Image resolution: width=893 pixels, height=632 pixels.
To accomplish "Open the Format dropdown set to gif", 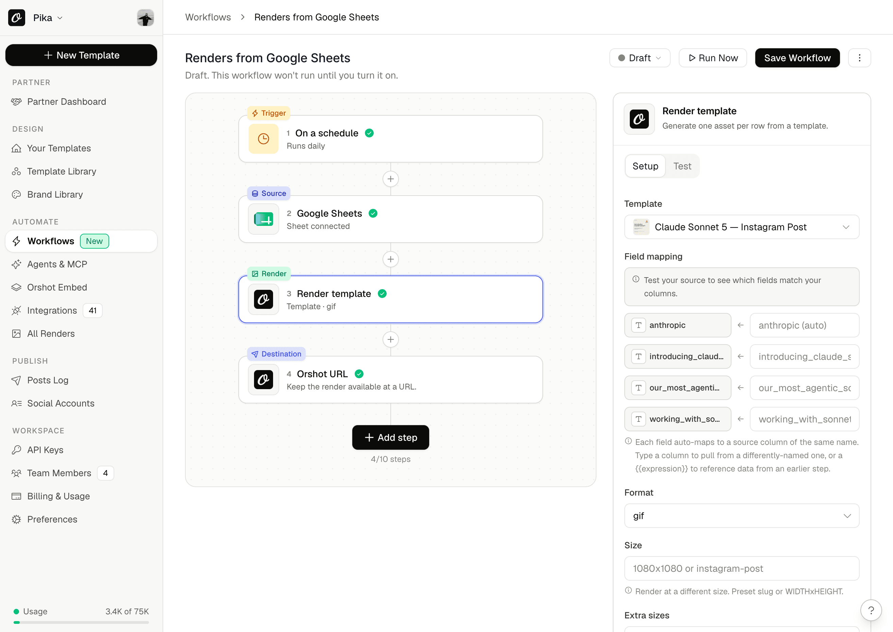I will pyautogui.click(x=742, y=516).
